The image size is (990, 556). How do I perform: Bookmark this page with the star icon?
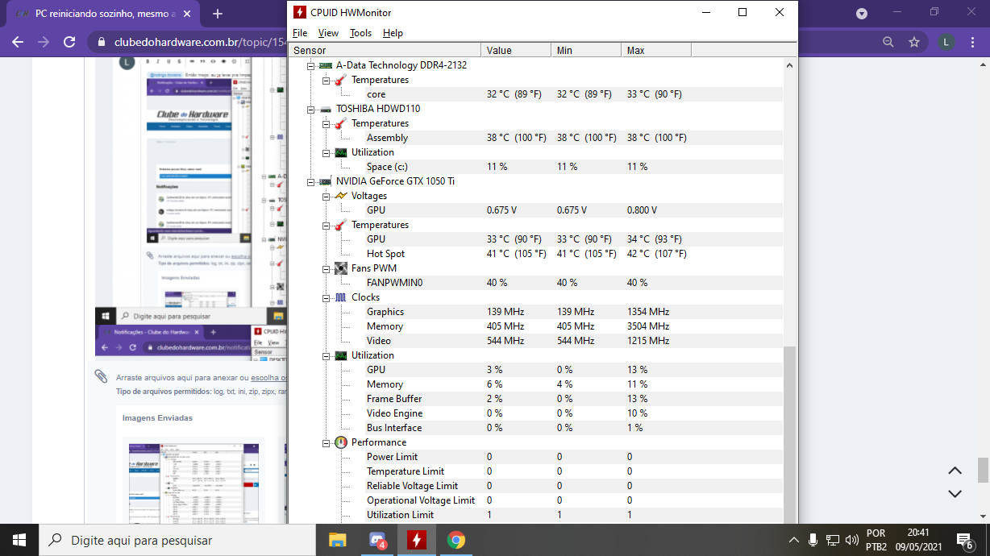(x=914, y=42)
